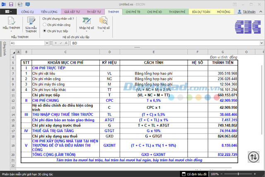Open the BÌA DỰ TOÁN tab
This screenshot has width=265, height=177.
[x=200, y=12]
